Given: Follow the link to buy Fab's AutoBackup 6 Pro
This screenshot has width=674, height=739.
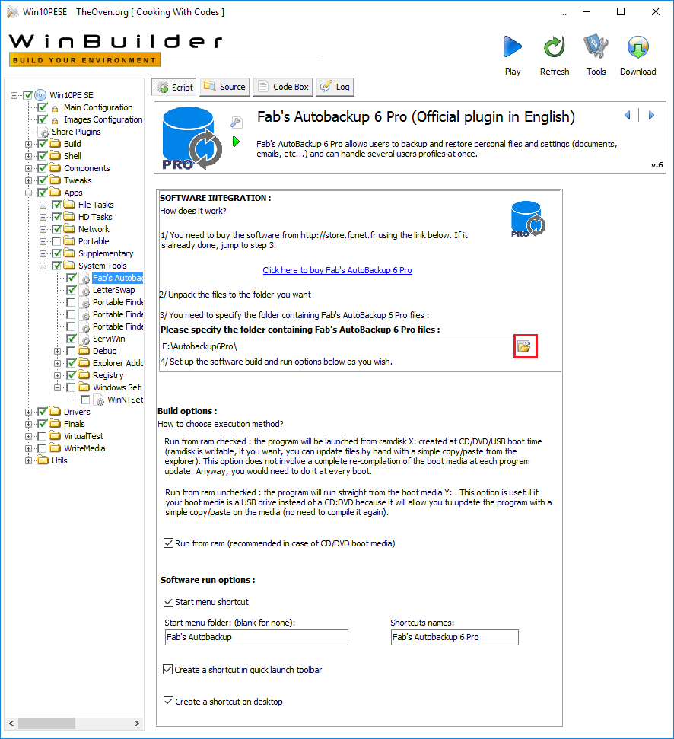Looking at the screenshot, I should 337,270.
